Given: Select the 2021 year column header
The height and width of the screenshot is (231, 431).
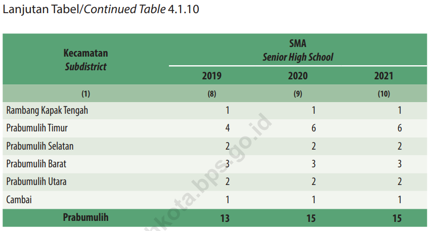Looking at the screenshot, I should click(x=383, y=76).
